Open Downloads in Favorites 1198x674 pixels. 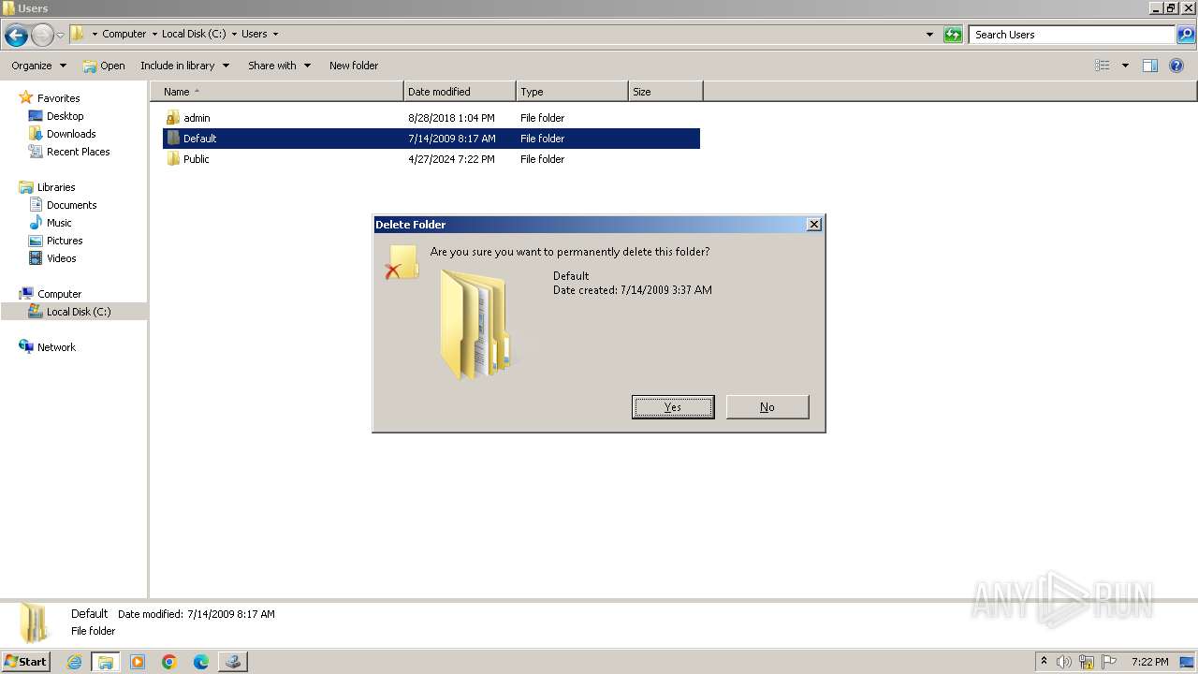71,134
